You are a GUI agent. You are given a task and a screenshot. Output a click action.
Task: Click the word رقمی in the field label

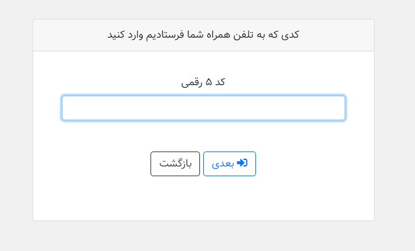coord(192,83)
